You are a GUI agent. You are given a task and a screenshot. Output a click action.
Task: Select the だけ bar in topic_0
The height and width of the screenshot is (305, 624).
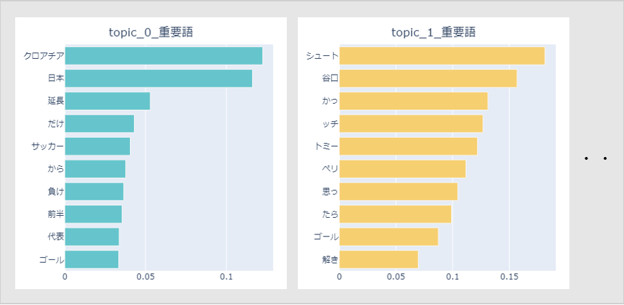coord(100,124)
